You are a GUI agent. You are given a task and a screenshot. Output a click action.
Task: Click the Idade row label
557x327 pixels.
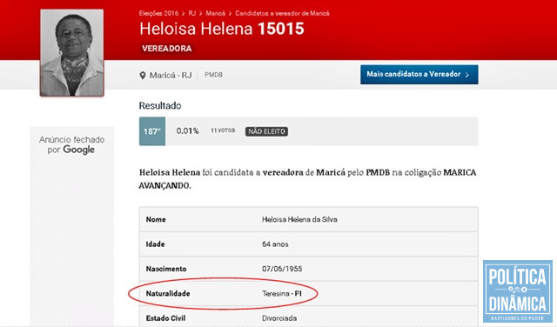155,244
